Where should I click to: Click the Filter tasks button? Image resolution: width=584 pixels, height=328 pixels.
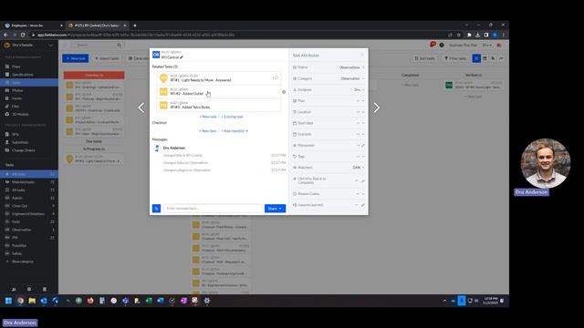[455, 58]
